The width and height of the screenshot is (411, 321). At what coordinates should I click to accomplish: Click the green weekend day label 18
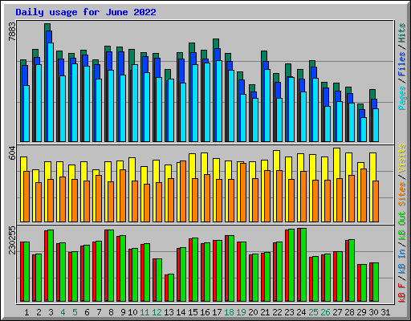tap(229, 312)
